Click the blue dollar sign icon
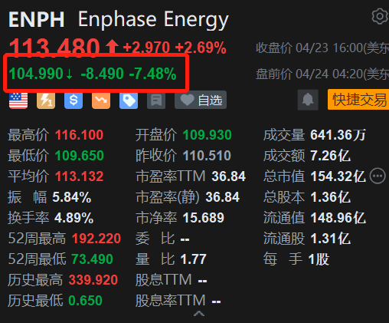 tap(74, 100)
